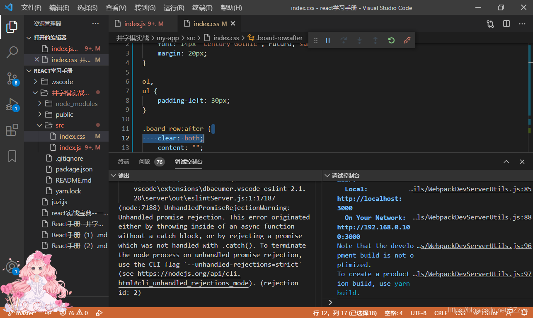Restart the debug session
This screenshot has width=533, height=318.
pos(391,40)
